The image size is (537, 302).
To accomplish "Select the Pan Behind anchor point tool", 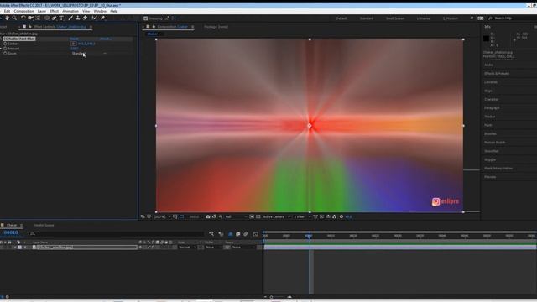I will click(x=38, y=18).
